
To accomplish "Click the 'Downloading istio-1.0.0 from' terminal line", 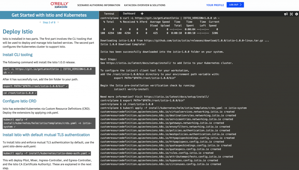I will [185, 41].
